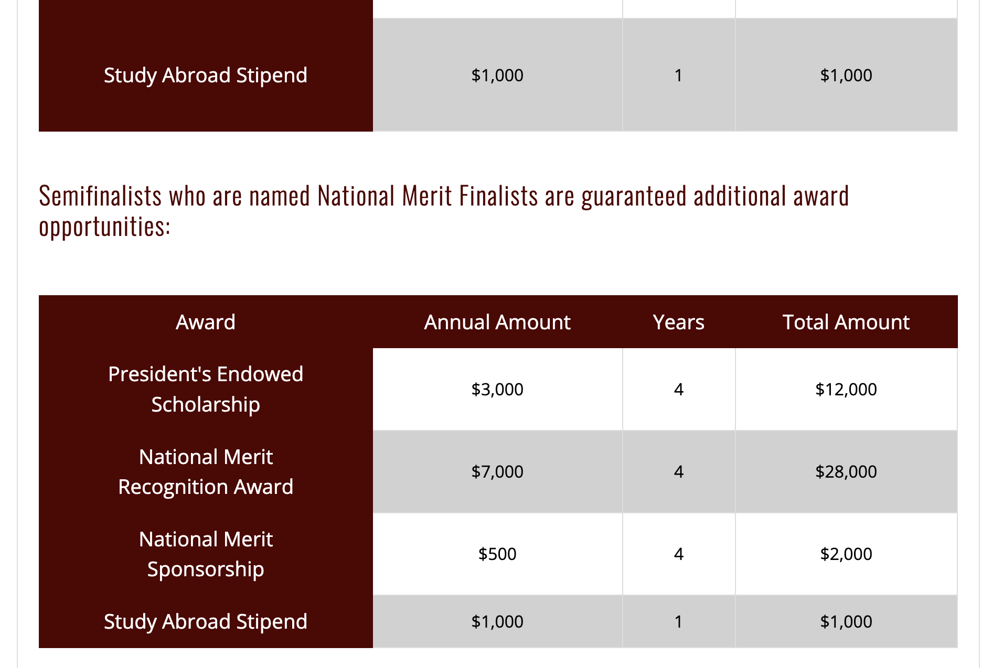The width and height of the screenshot is (1003, 668).
Task: Click the Annual Amount column header
Action: coord(497,322)
